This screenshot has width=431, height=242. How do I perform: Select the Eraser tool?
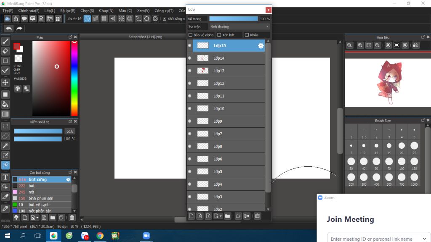[x=5, y=51]
